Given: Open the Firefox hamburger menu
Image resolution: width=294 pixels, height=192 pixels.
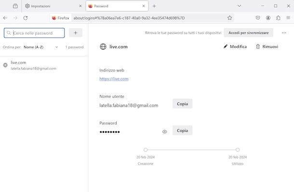Looking at the screenshot, I should point(288,18).
